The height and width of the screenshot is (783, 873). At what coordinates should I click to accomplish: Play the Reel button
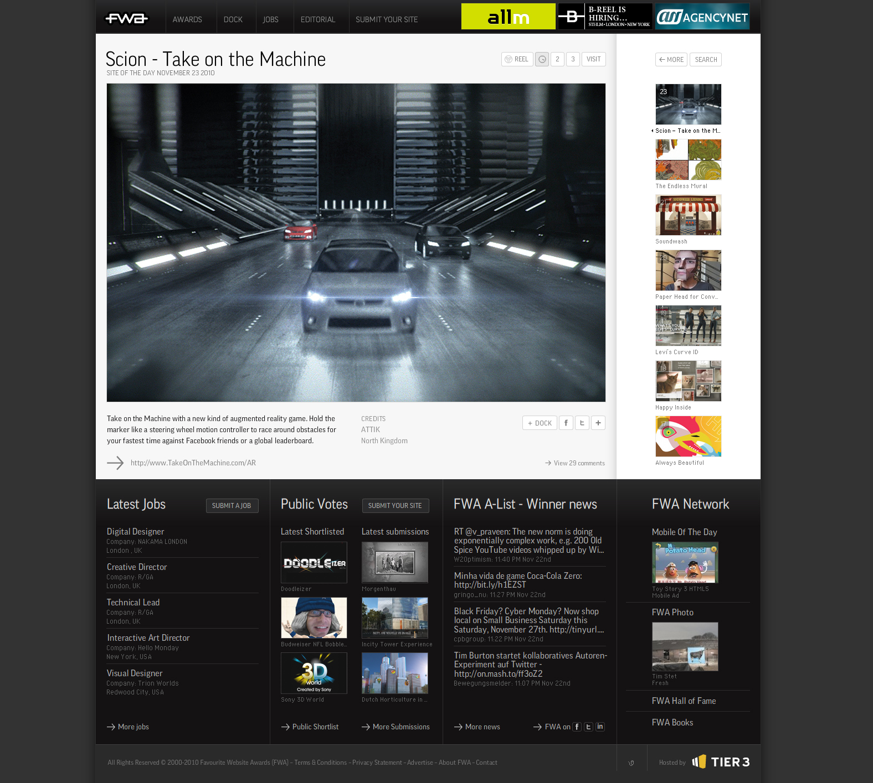(517, 59)
